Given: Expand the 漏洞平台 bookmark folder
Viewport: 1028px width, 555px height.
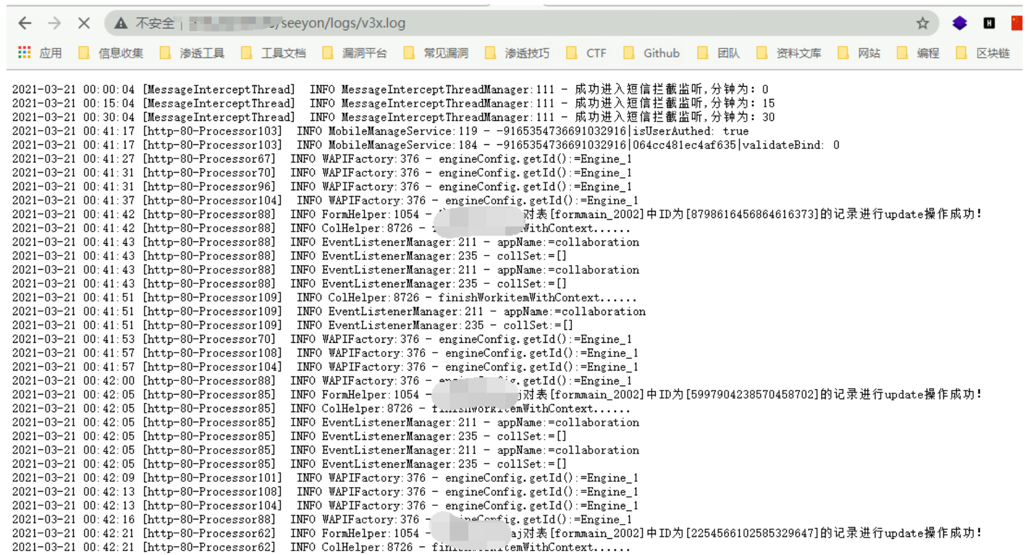Looking at the screenshot, I should click(355, 53).
